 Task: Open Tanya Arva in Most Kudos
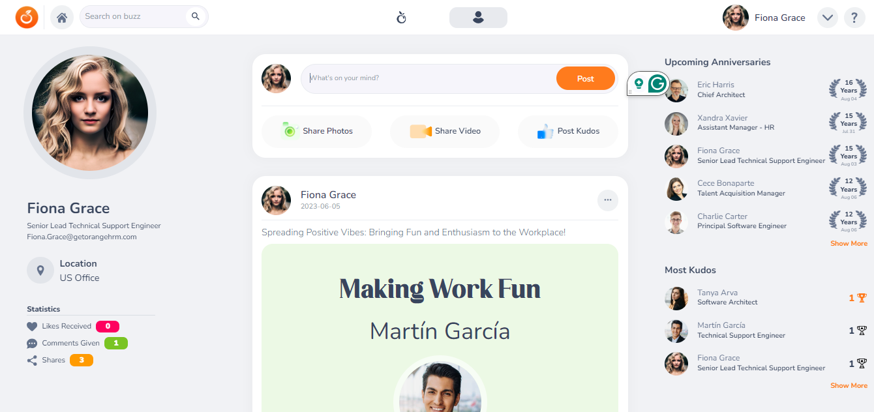click(766, 298)
